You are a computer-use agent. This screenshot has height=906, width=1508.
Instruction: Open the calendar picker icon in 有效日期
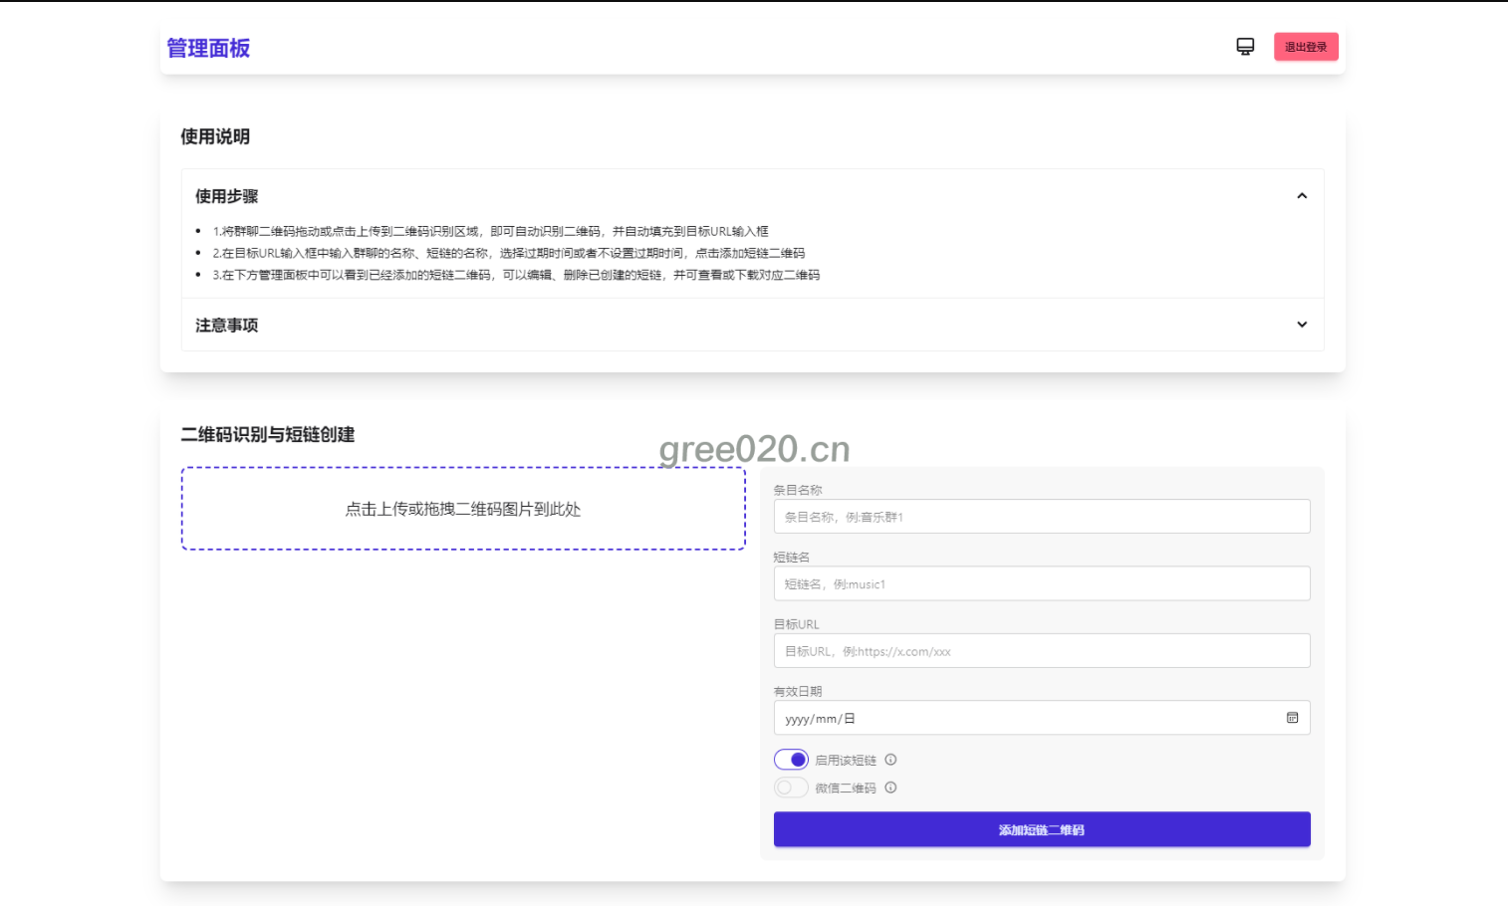coord(1292,718)
